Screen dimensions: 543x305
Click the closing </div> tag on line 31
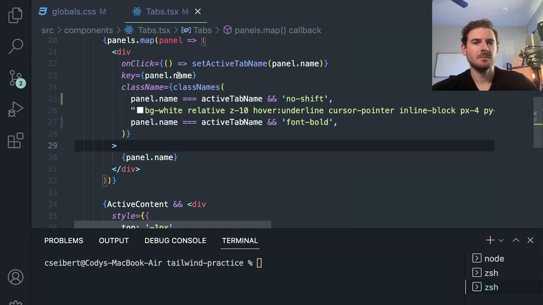(126, 169)
